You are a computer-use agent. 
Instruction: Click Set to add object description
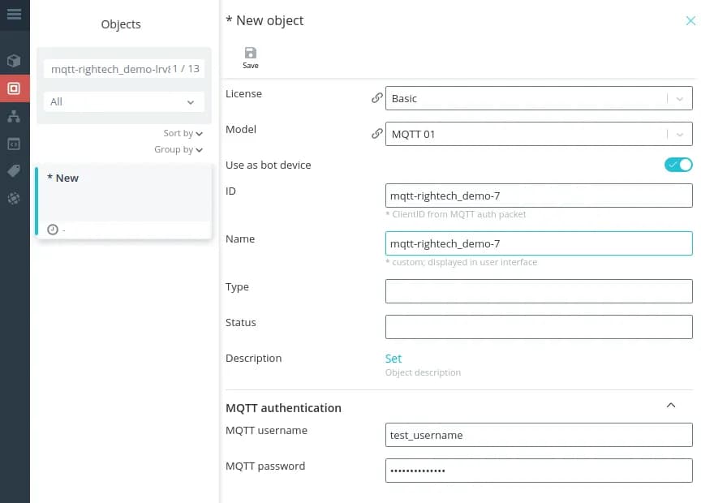(x=393, y=358)
